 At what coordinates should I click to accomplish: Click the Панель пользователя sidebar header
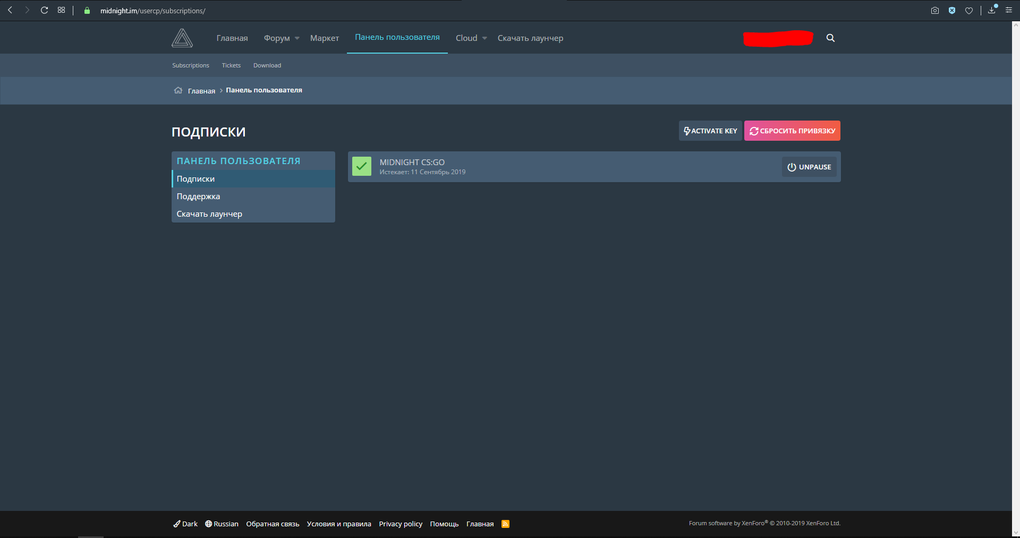pos(239,161)
